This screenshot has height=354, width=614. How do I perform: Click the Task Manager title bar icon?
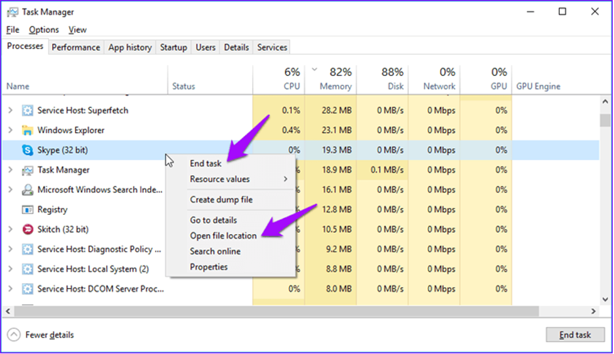pos(13,12)
